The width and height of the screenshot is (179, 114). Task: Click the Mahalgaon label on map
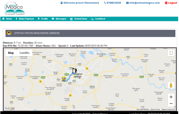coord(108,76)
